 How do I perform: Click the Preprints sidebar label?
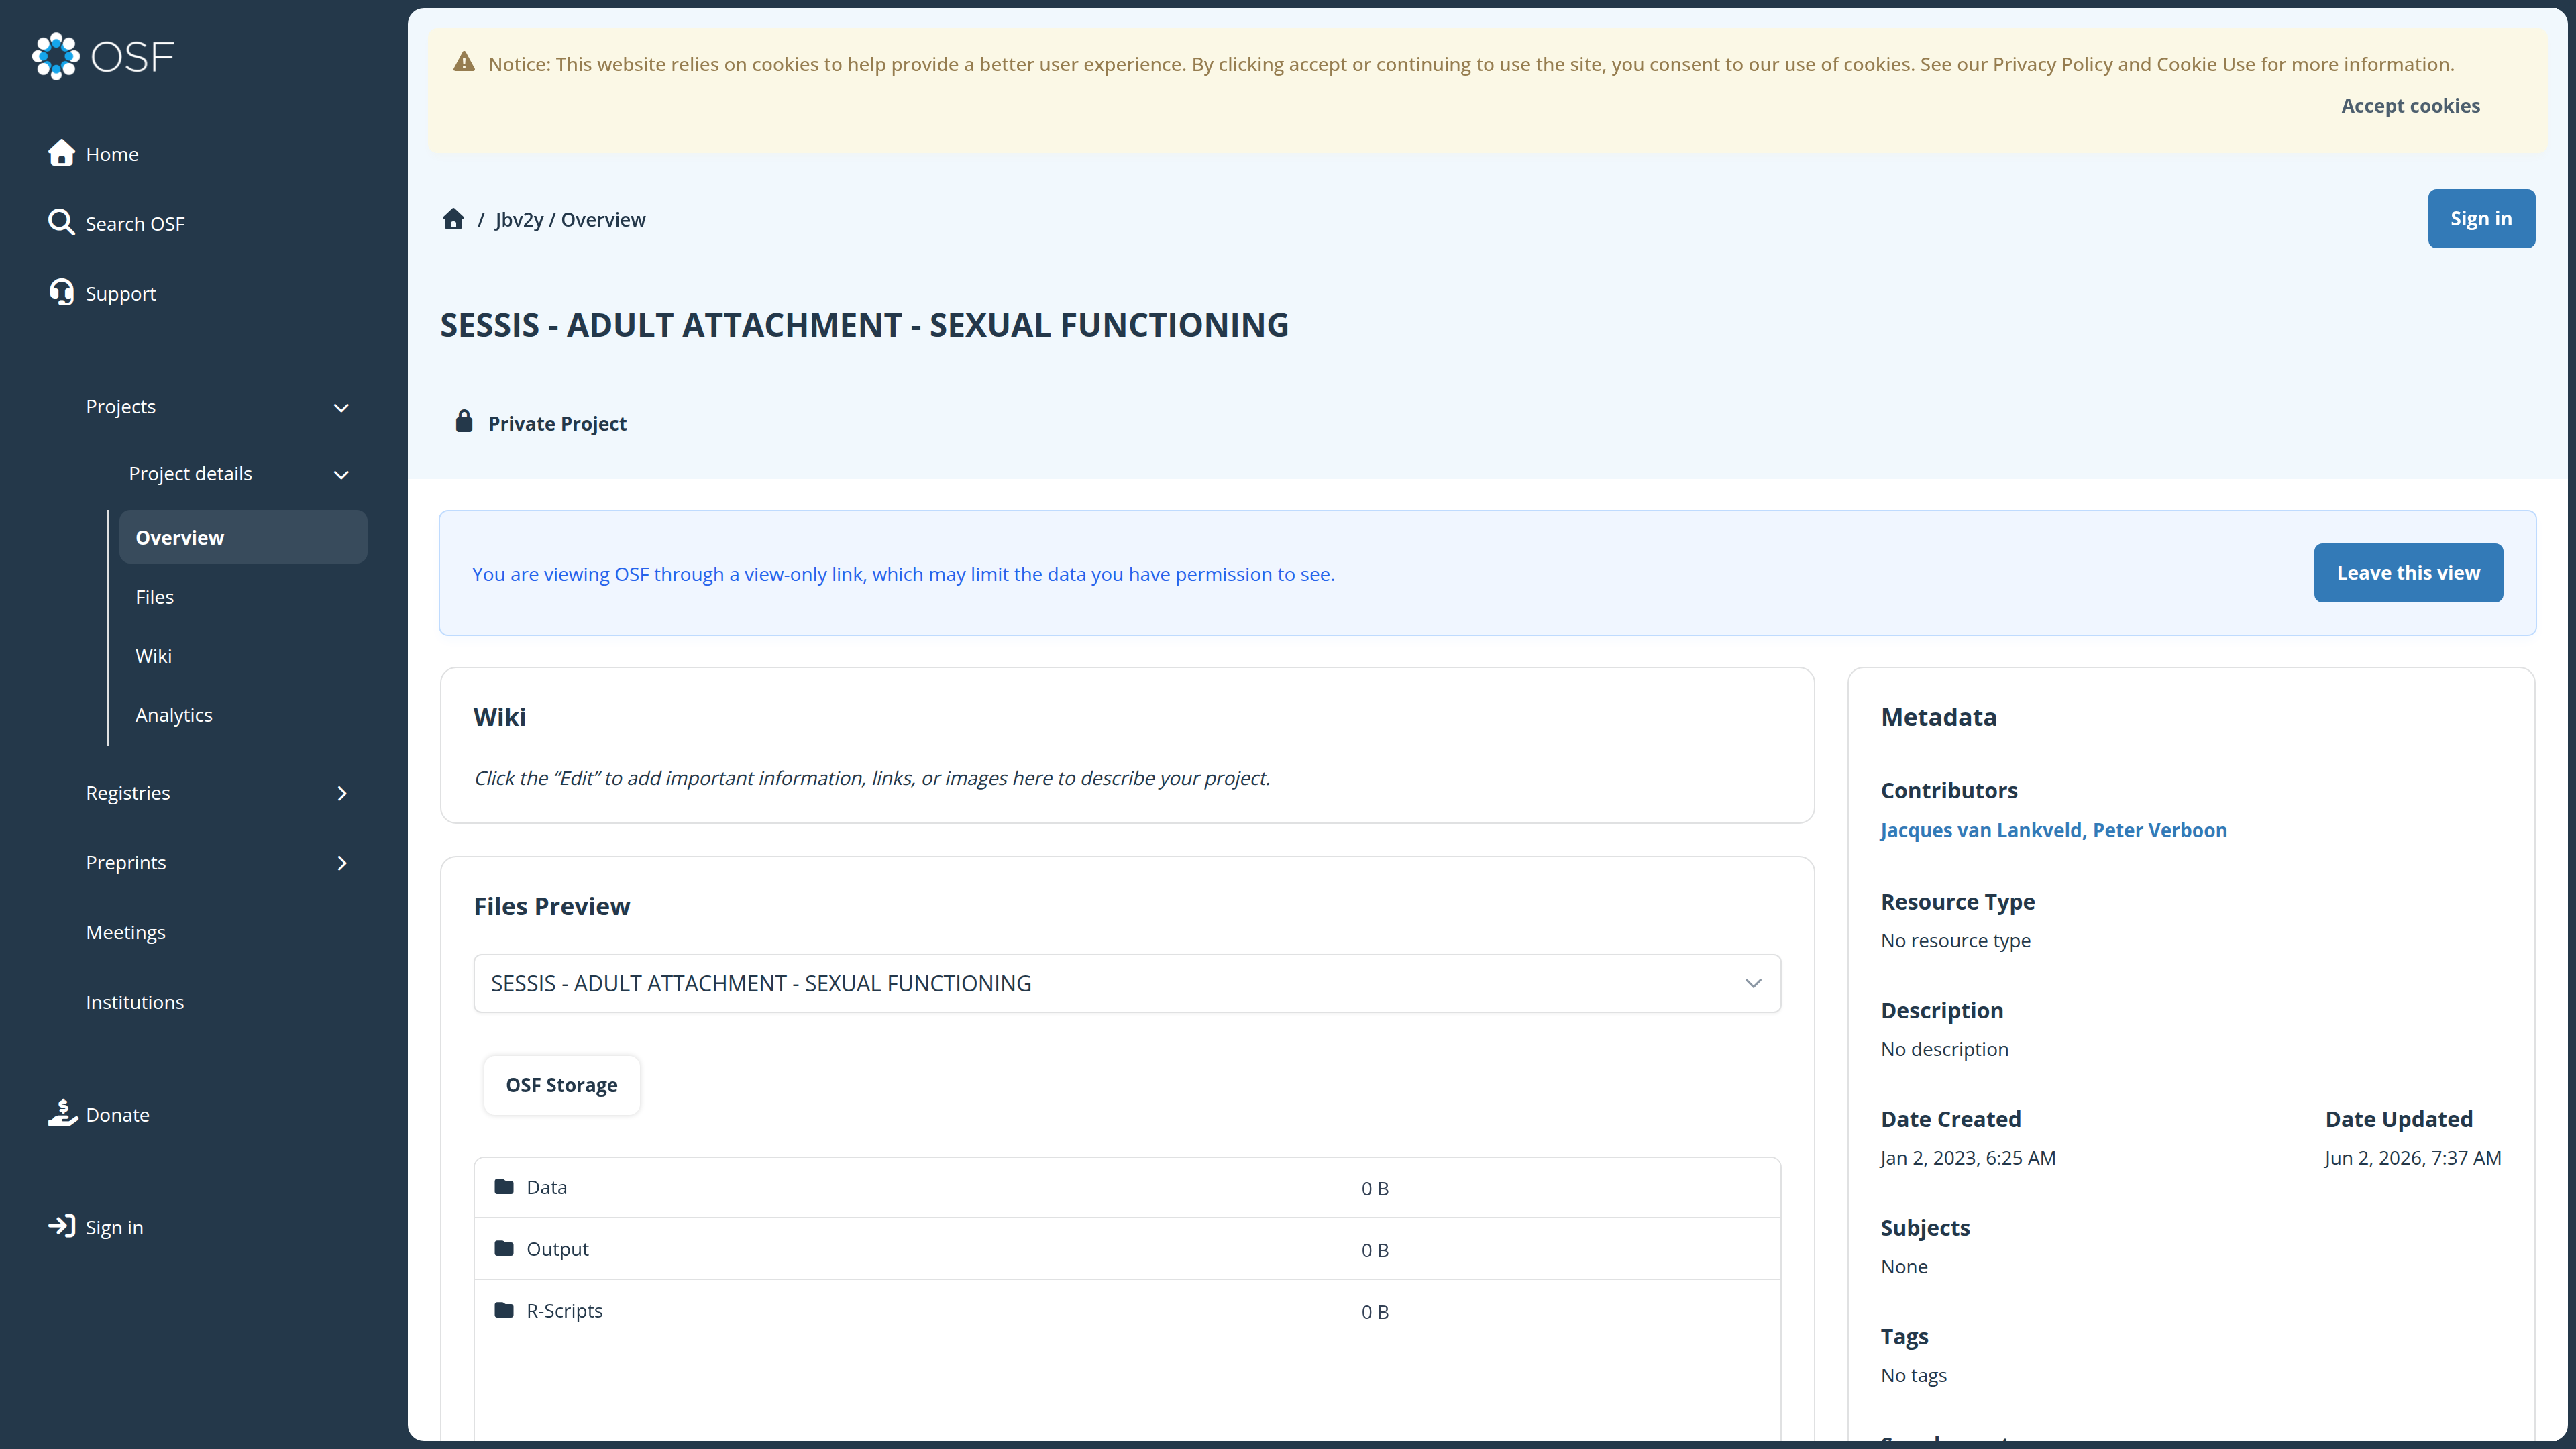click(126, 862)
